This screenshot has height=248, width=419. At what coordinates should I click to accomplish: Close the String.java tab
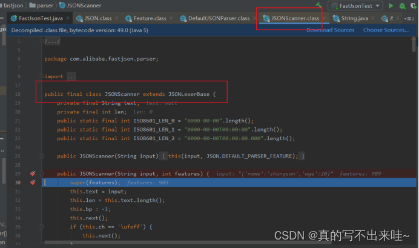point(373,18)
